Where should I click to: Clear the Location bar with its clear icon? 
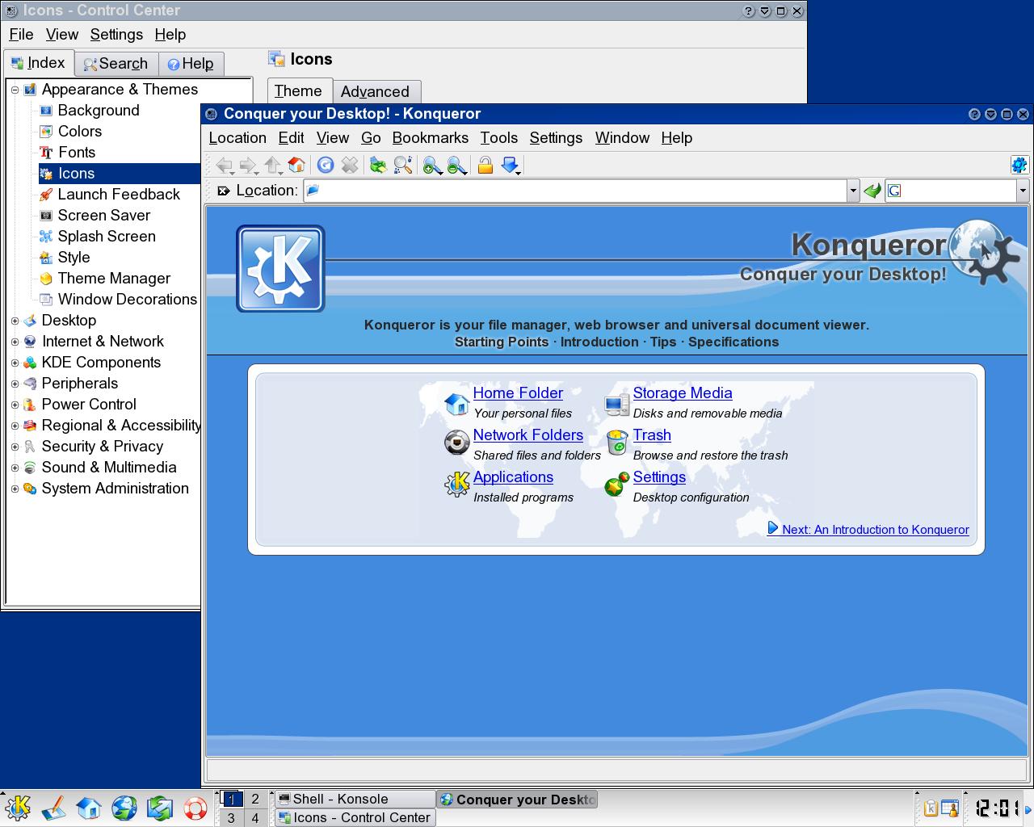click(224, 191)
